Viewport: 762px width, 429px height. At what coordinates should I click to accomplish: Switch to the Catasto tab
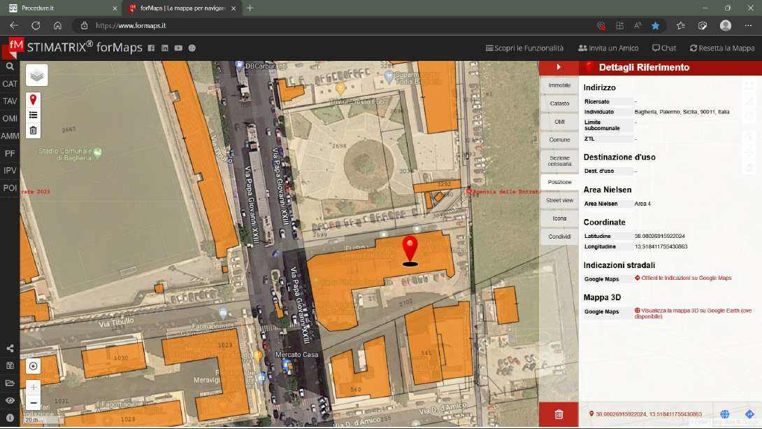(559, 104)
